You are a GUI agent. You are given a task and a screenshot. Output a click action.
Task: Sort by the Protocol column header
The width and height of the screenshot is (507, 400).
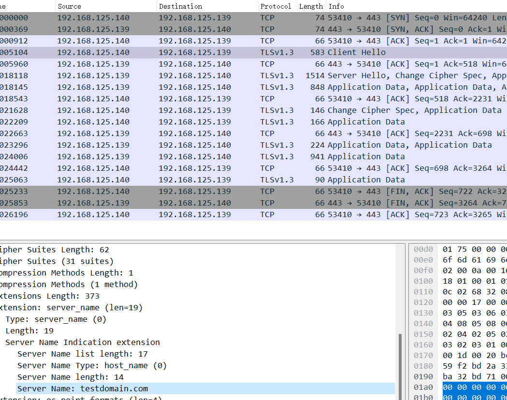coord(275,6)
